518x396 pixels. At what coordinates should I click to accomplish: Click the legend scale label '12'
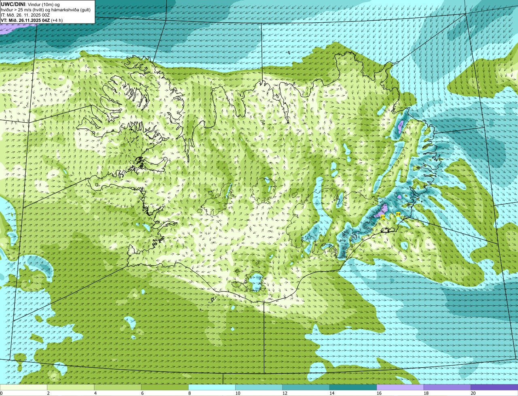285,393
